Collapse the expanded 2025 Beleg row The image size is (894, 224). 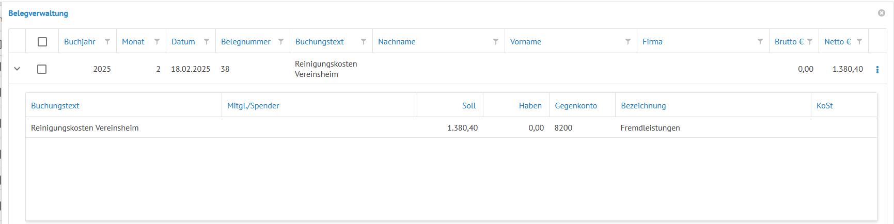click(x=17, y=69)
